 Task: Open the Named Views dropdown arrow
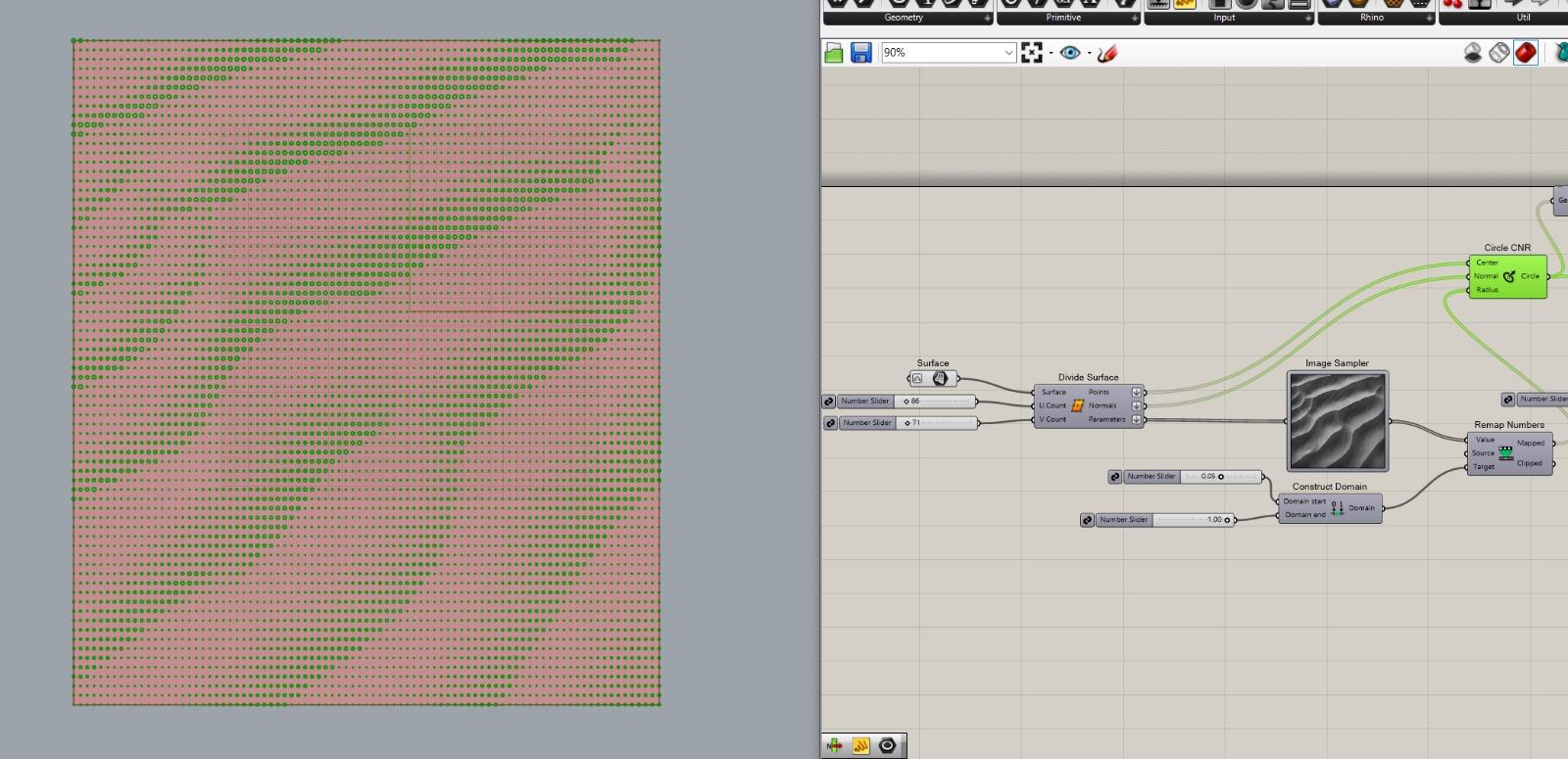point(1089,53)
